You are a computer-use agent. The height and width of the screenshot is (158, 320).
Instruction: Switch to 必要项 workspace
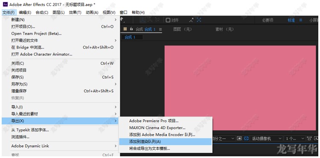[x=268, y=20]
